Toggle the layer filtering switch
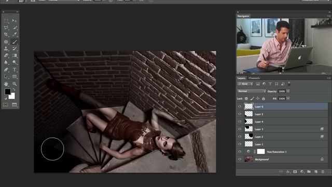 point(289,84)
